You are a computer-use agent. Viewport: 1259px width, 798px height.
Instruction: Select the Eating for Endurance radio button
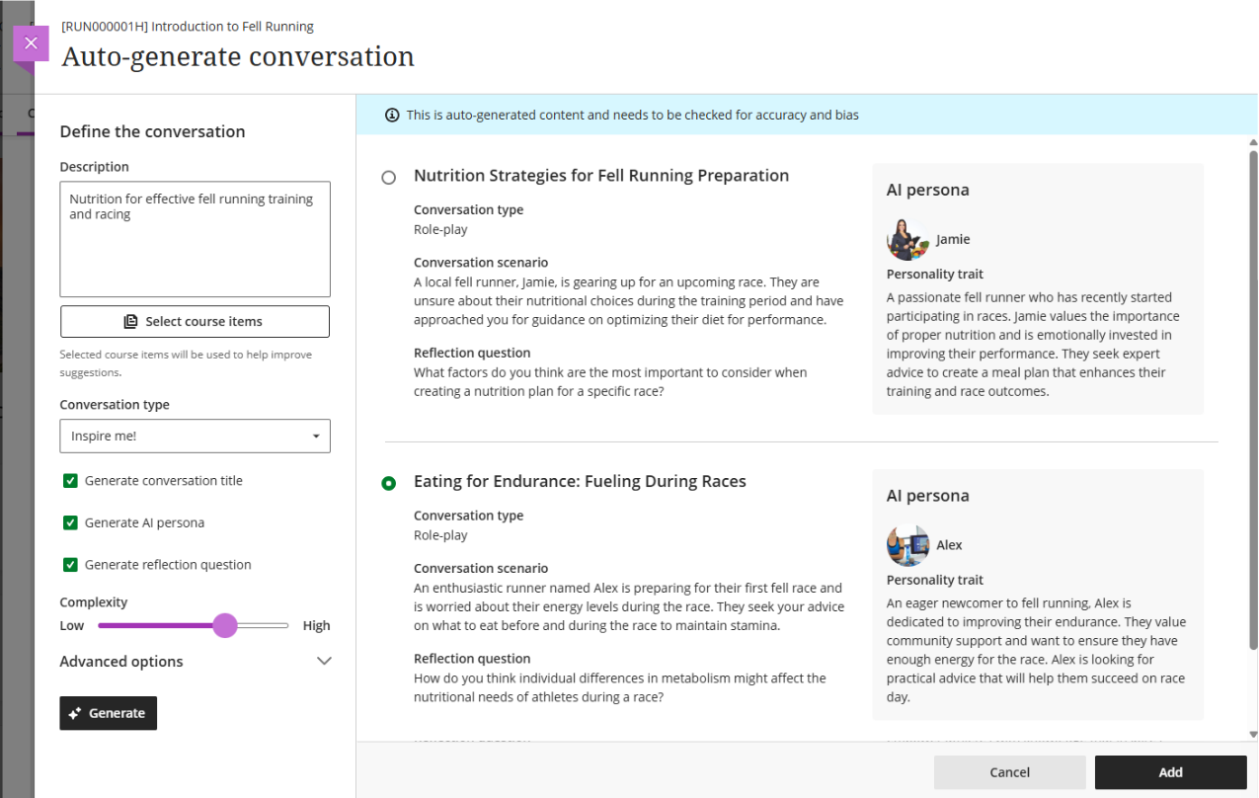pyautogui.click(x=389, y=483)
